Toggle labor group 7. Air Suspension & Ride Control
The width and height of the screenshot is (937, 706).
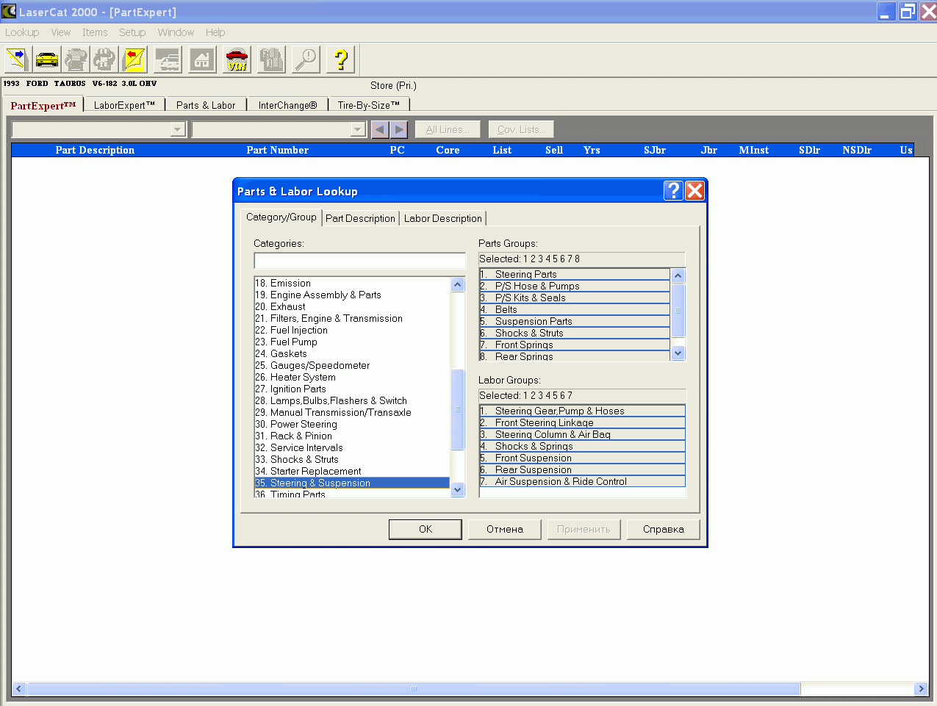[582, 481]
